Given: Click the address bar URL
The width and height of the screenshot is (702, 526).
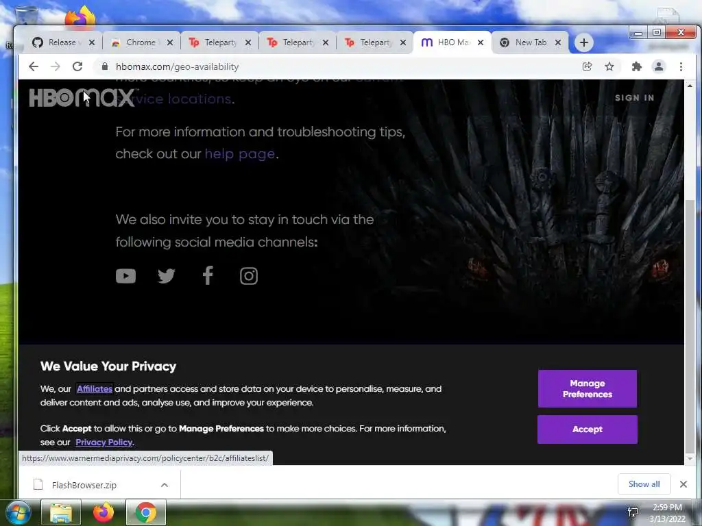Looking at the screenshot, I should (178, 66).
